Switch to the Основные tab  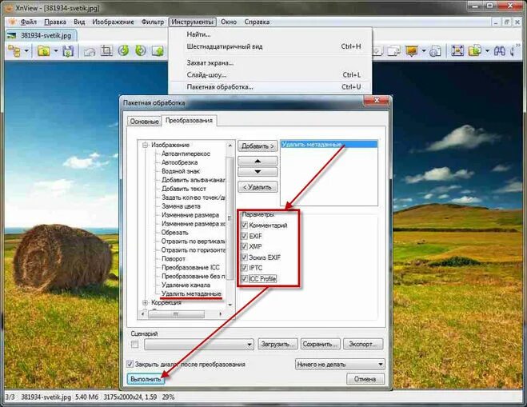144,122
